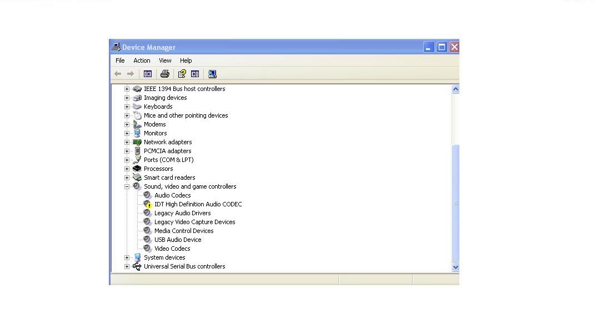
Task: Click the Modems category icon
Action: point(137,124)
